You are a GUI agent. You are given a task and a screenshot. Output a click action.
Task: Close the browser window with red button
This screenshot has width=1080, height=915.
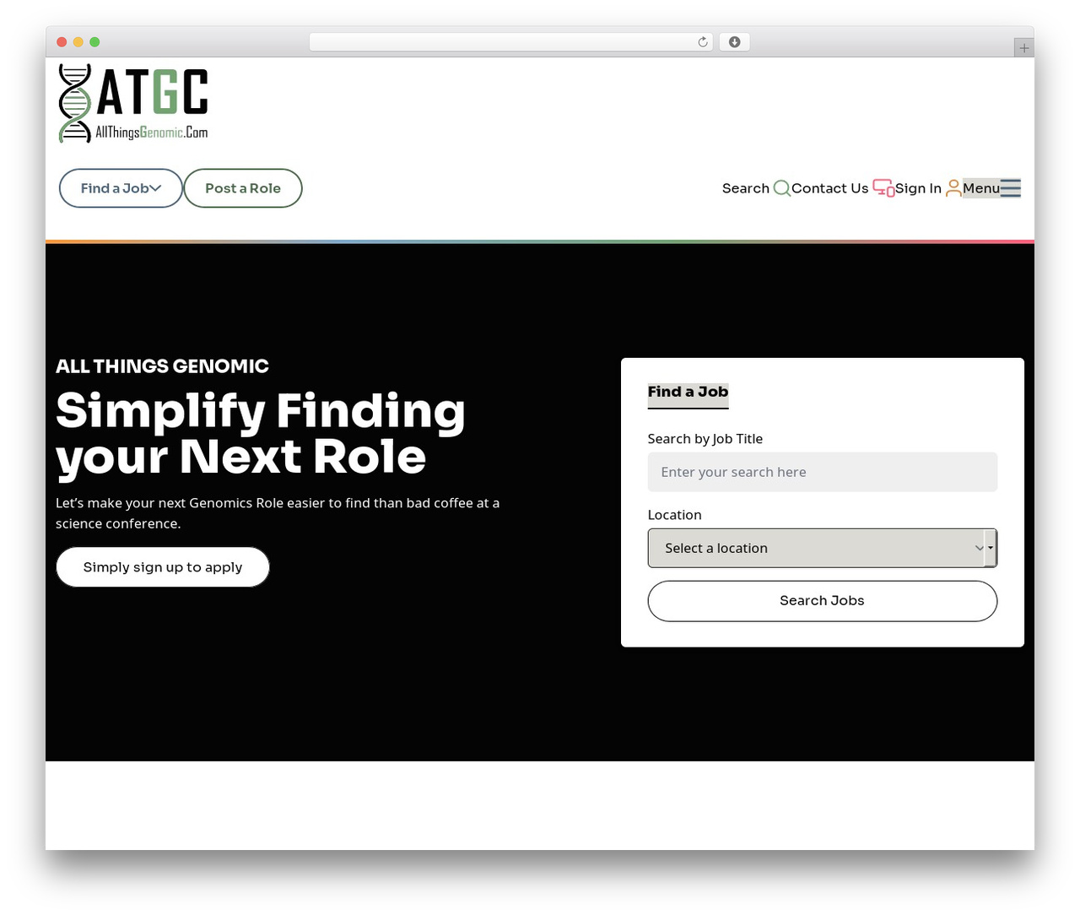62,42
